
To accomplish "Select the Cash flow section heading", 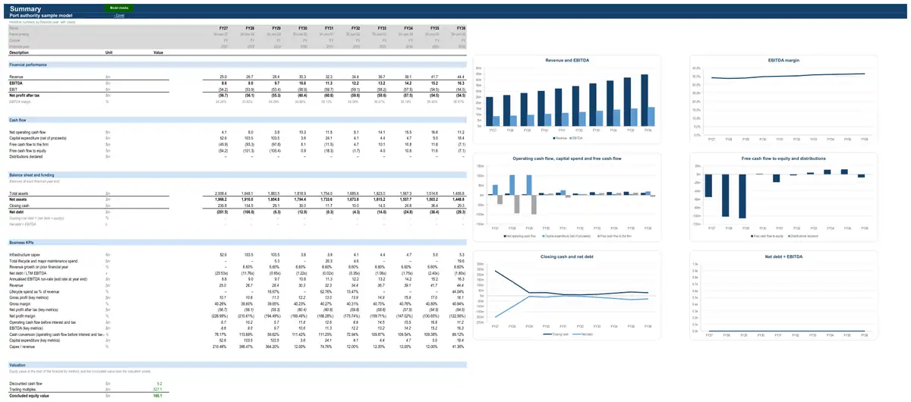I will (17, 120).
